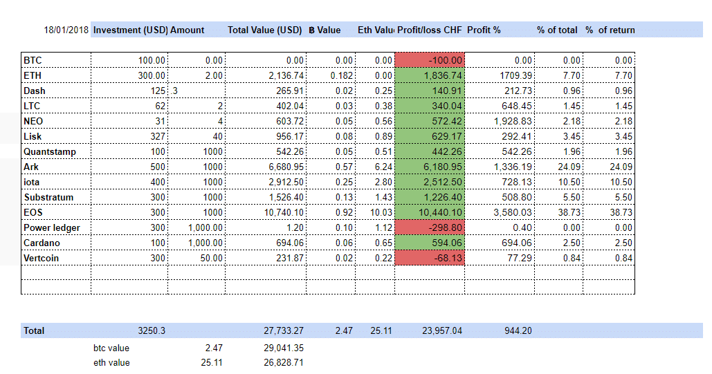Click Ark total value 6,680.95
This screenshot has height=374, width=712.
pyautogui.click(x=286, y=167)
